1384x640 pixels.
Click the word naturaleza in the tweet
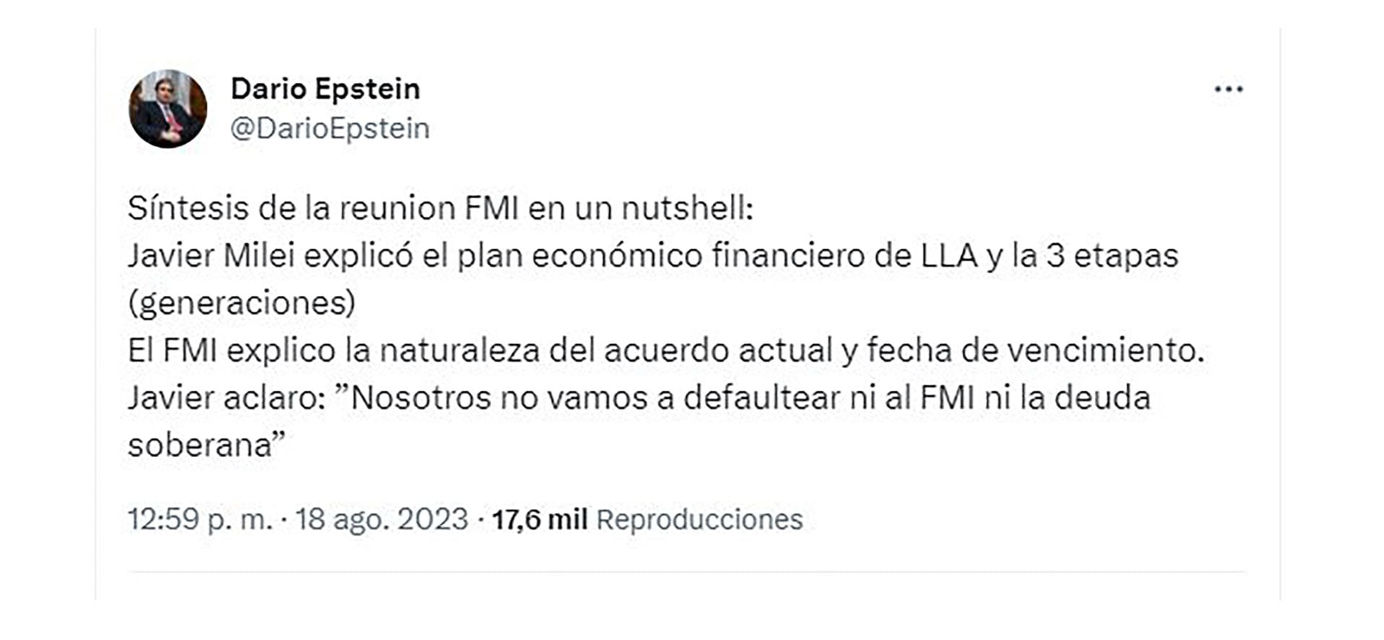click(460, 351)
